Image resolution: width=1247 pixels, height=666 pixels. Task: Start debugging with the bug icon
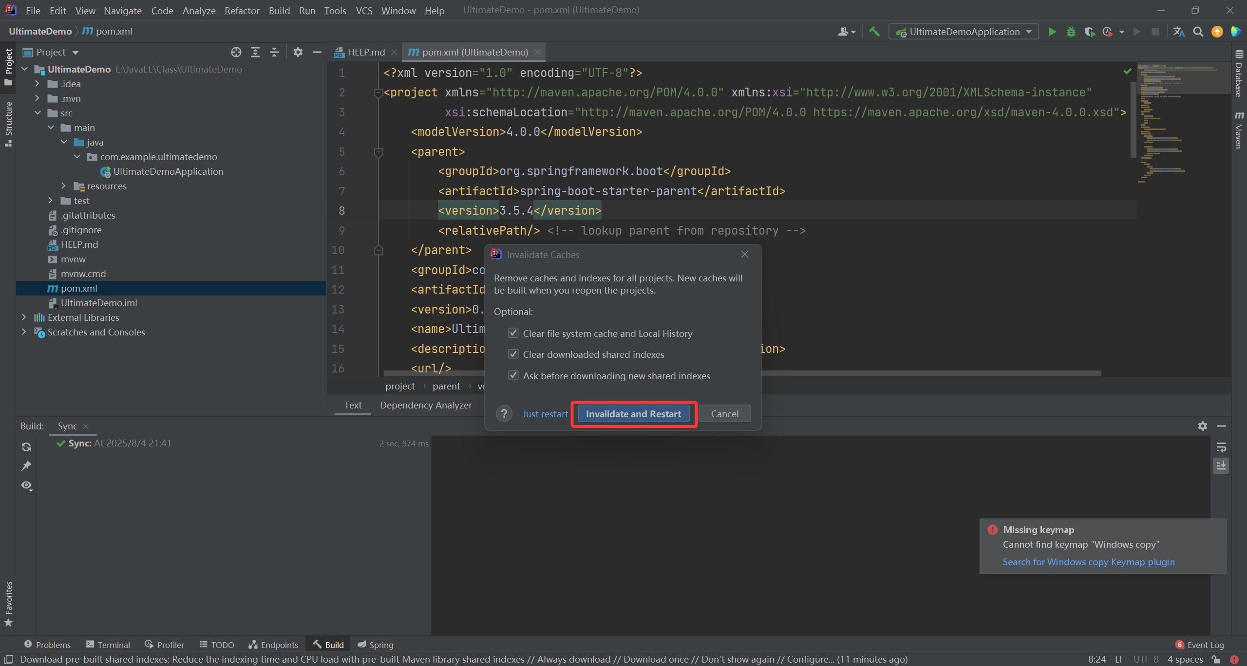pyautogui.click(x=1071, y=32)
